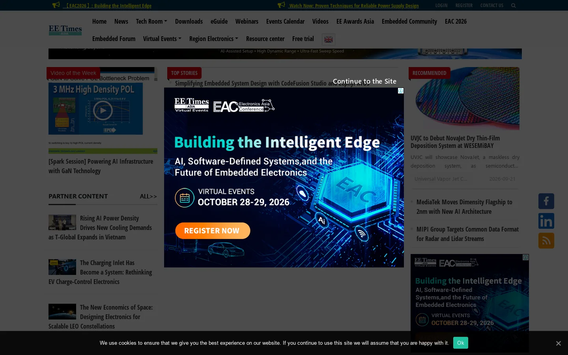Open the Home menu item
Viewport: 568px width, 355px height.
click(x=99, y=21)
